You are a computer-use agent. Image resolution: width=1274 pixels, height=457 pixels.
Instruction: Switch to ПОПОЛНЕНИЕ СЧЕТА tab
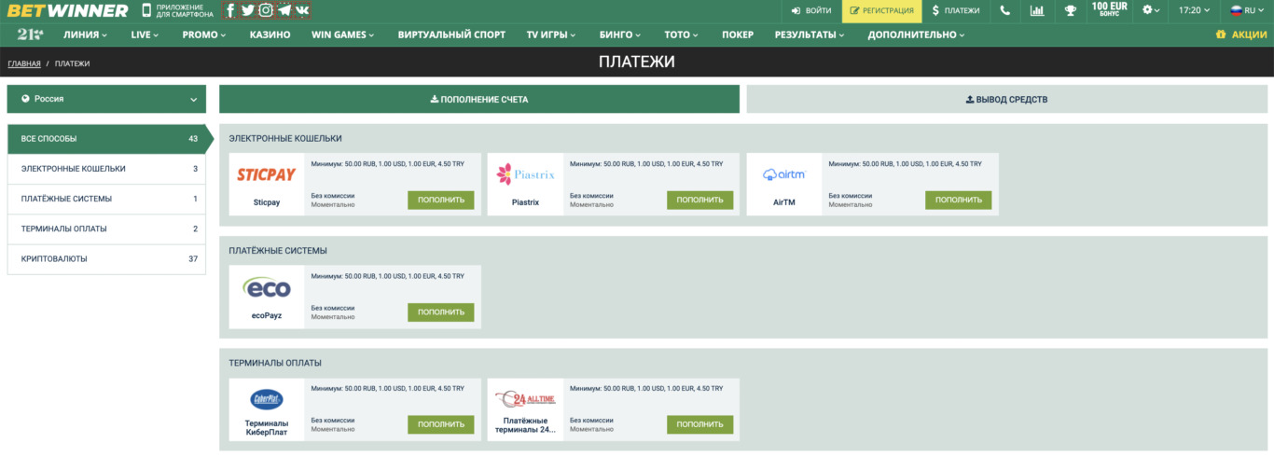[479, 99]
